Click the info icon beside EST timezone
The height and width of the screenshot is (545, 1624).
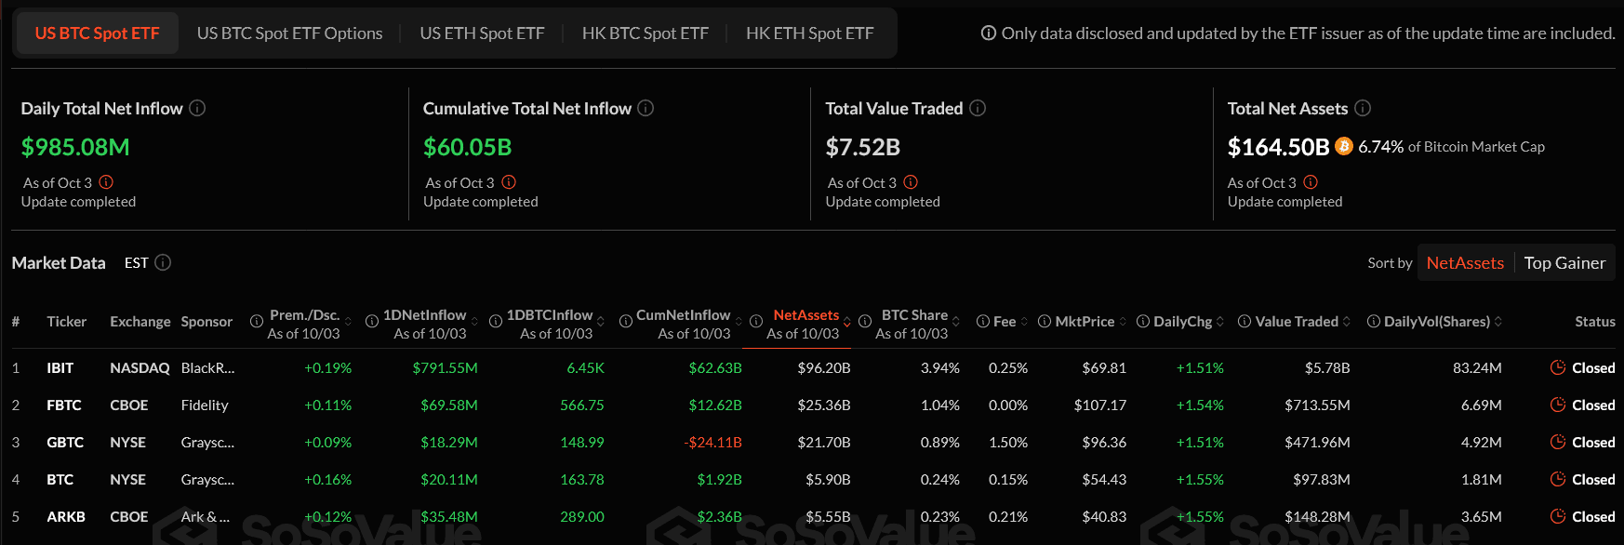163,263
